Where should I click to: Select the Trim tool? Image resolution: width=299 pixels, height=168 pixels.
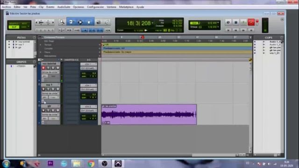coord(71,22)
